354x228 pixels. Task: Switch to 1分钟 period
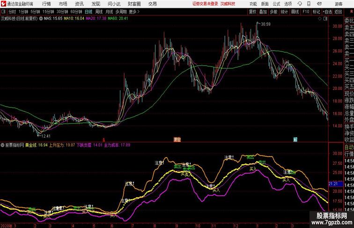23,12
